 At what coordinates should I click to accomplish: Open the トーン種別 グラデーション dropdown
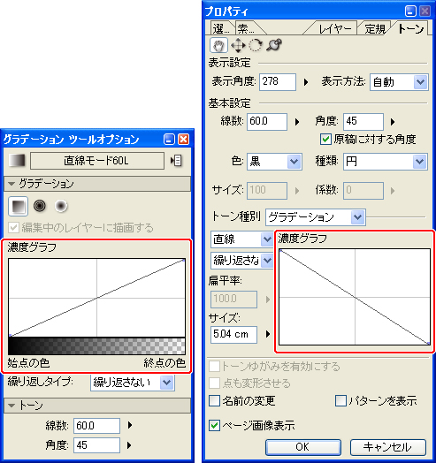[x=316, y=217]
